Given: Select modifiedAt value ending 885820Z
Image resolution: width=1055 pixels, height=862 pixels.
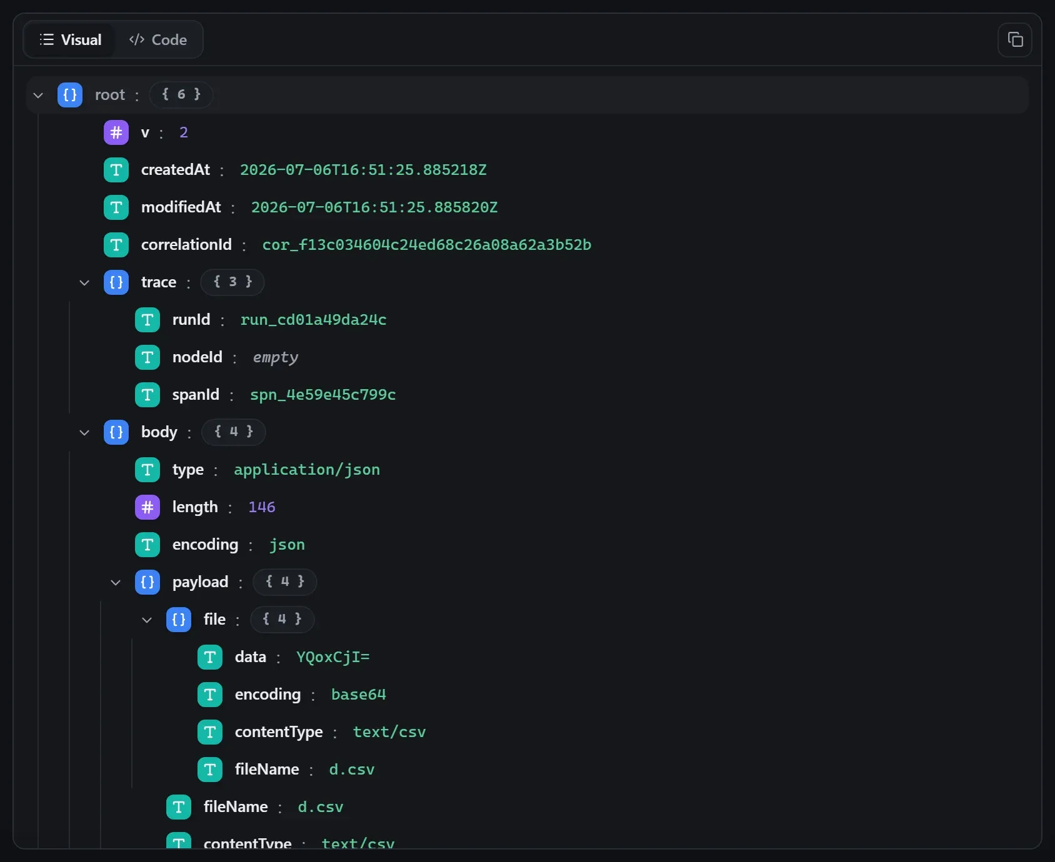Looking at the screenshot, I should 374,207.
